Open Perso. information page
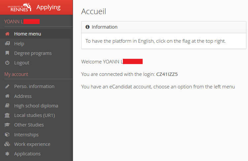This screenshot has height=161, width=248. pos(34,86)
